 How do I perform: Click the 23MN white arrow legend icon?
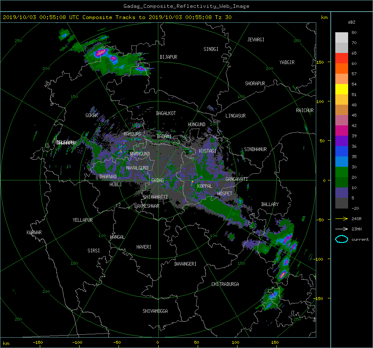click(x=342, y=229)
